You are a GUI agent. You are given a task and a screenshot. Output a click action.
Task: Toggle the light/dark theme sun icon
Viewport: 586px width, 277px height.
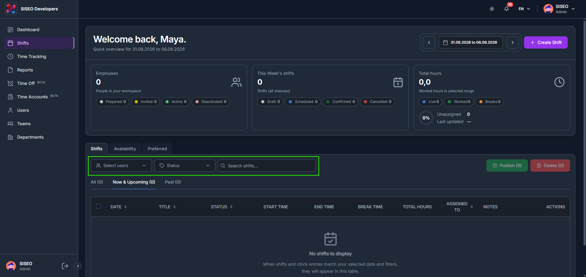492,9
